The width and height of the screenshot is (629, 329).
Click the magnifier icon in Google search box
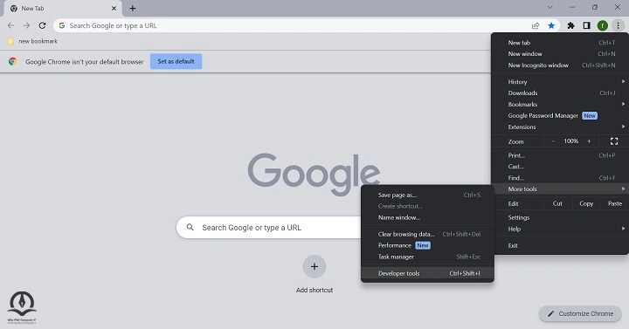click(190, 227)
